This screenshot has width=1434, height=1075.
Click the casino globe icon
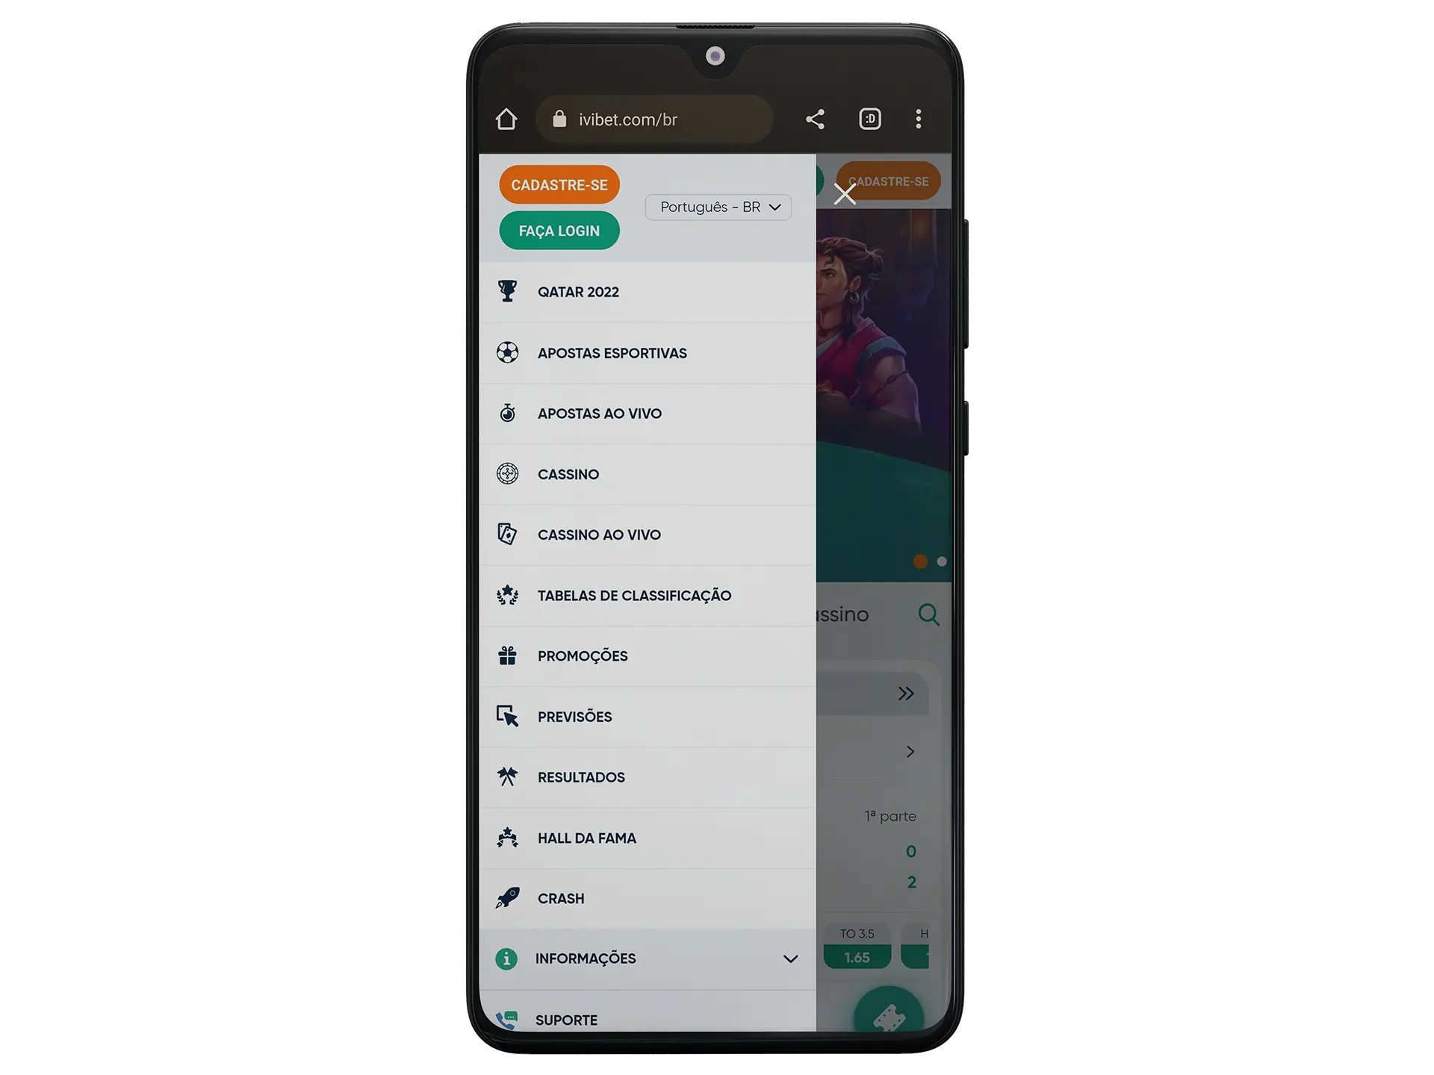coord(509,473)
